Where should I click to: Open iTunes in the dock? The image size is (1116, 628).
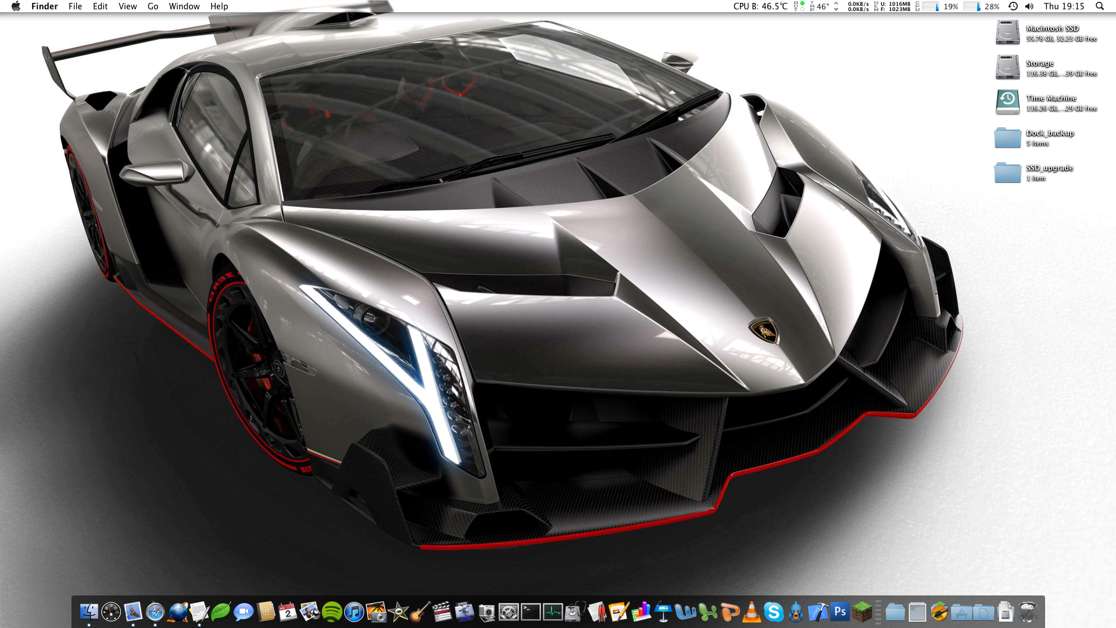click(x=354, y=612)
